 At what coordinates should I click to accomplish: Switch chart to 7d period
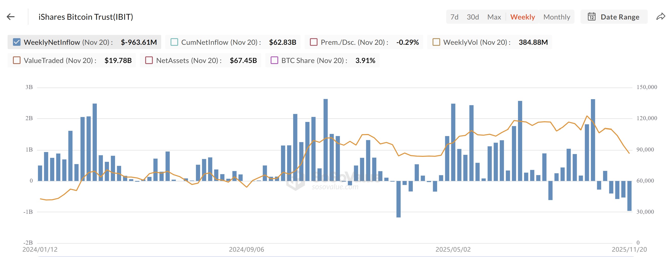click(455, 17)
